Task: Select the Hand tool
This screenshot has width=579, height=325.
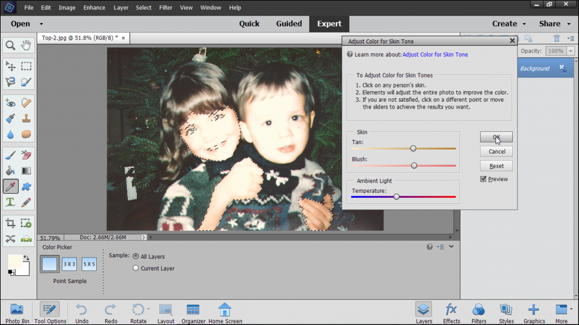Action: click(x=26, y=46)
